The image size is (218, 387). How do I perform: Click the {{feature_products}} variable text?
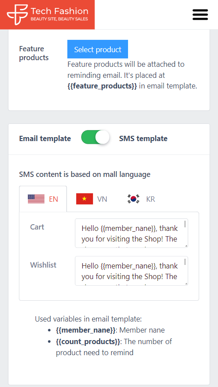pos(102,86)
